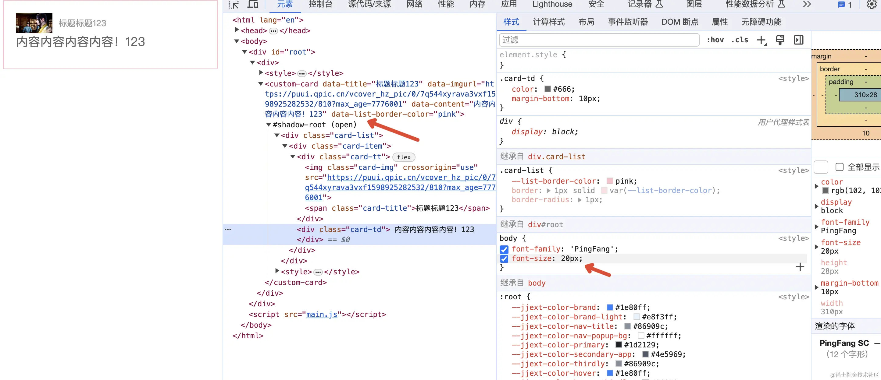Add a new style rule
Viewport: 881px width, 380px height.
(762, 40)
